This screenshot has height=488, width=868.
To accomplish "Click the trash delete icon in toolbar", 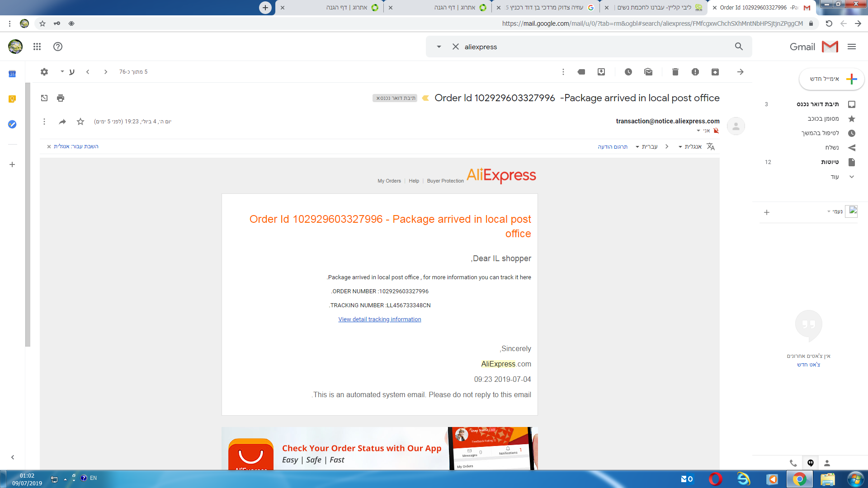I will tap(675, 72).
